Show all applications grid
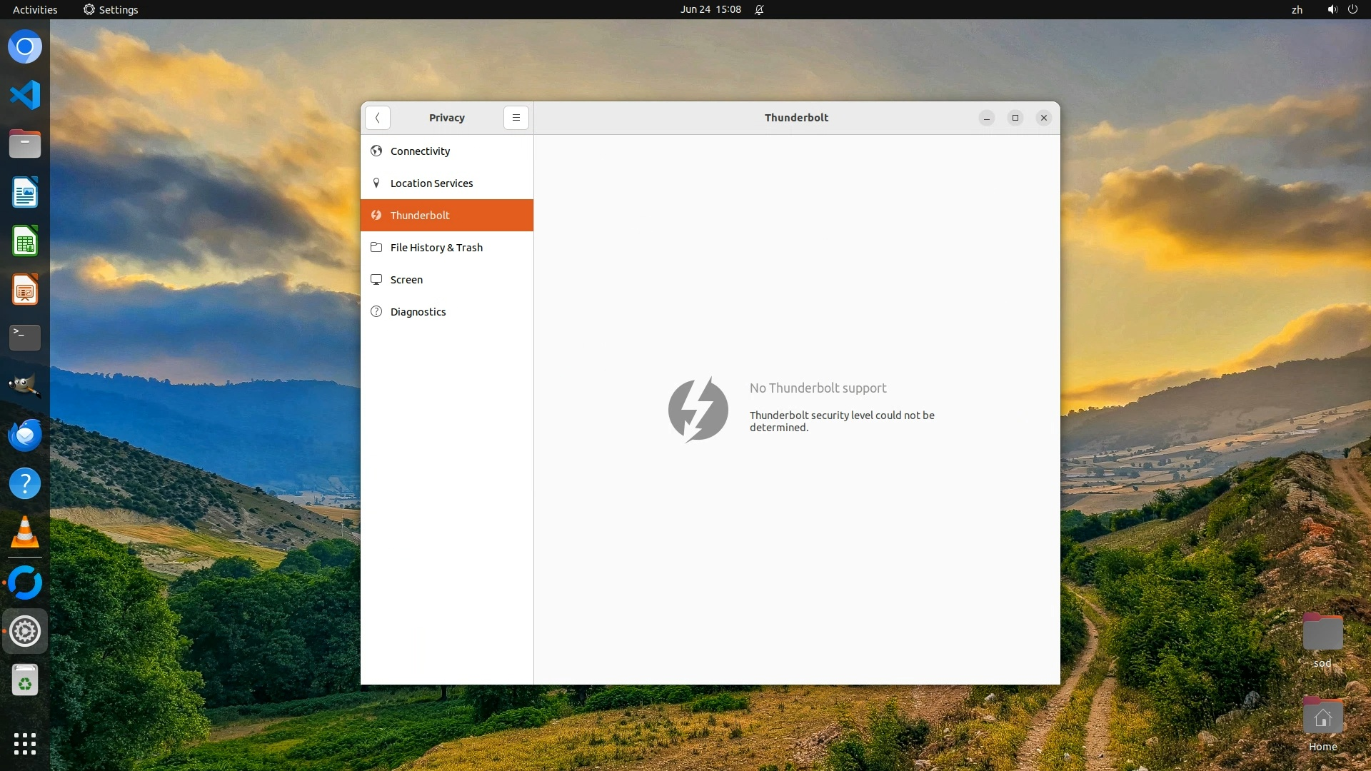The width and height of the screenshot is (1371, 771). pyautogui.click(x=25, y=743)
